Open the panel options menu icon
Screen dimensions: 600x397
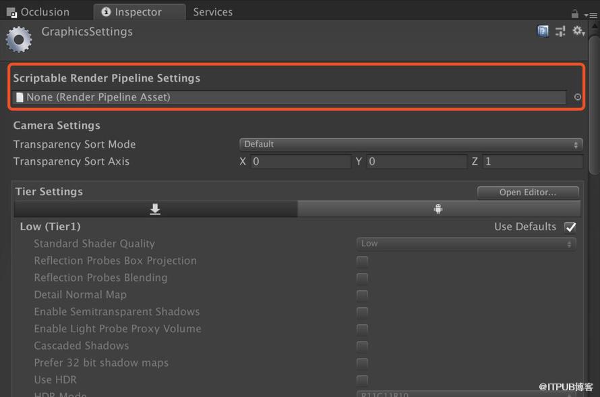tap(591, 16)
